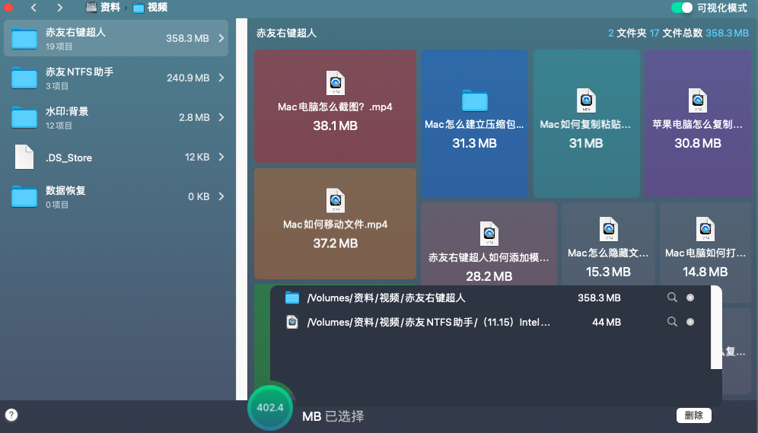Click the 12 KB size value
Image resolution: width=758 pixels, height=433 pixels.
point(197,157)
